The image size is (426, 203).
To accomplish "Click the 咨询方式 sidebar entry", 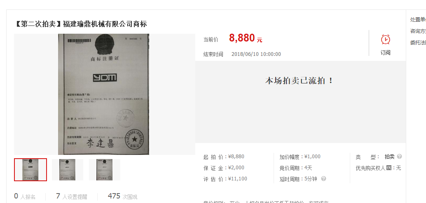I will click(418, 31).
